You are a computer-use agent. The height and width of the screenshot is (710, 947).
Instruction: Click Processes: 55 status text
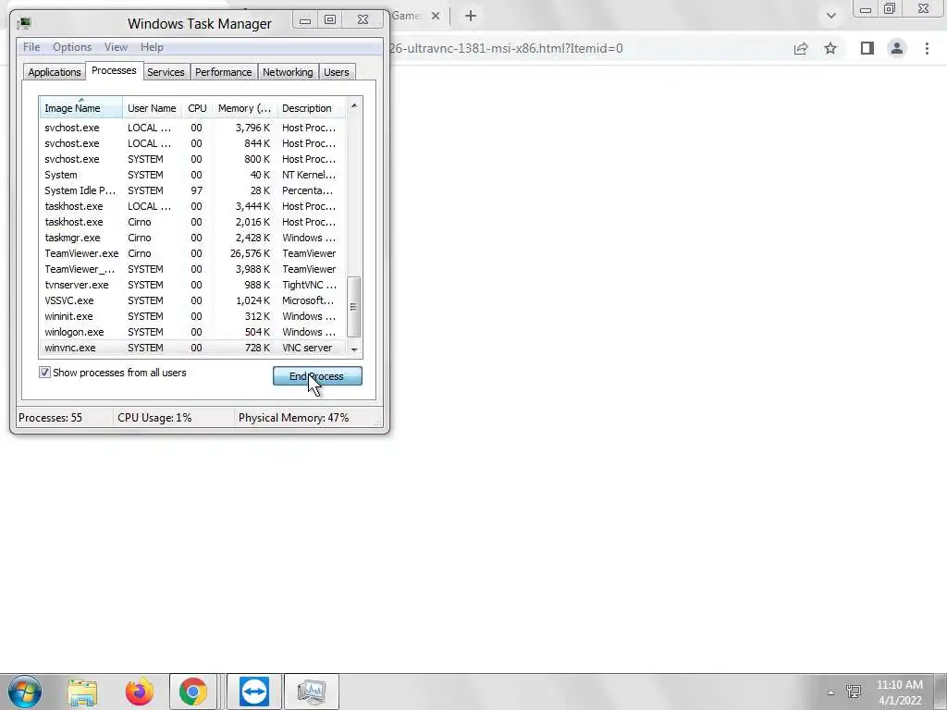tap(50, 418)
